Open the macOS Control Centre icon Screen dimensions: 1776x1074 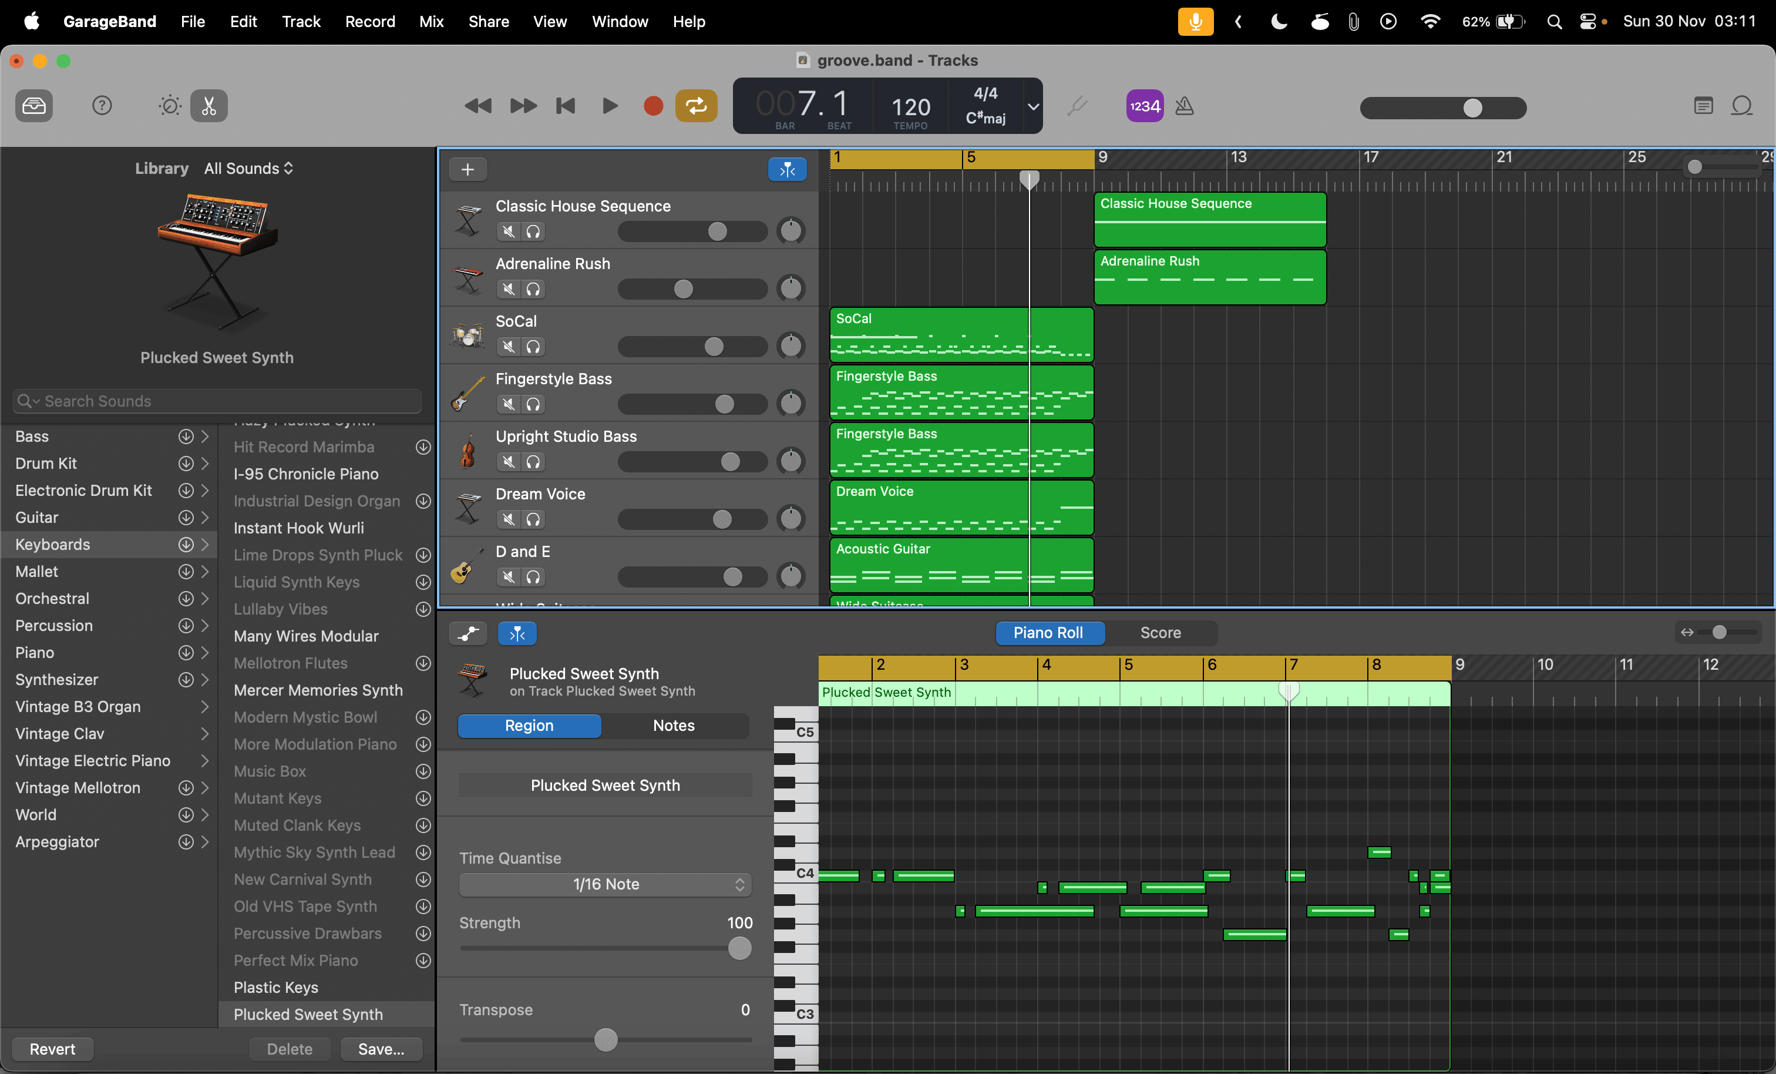[1588, 22]
